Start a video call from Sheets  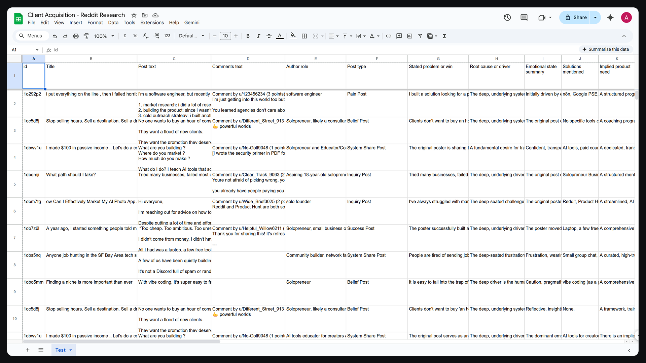(x=542, y=17)
